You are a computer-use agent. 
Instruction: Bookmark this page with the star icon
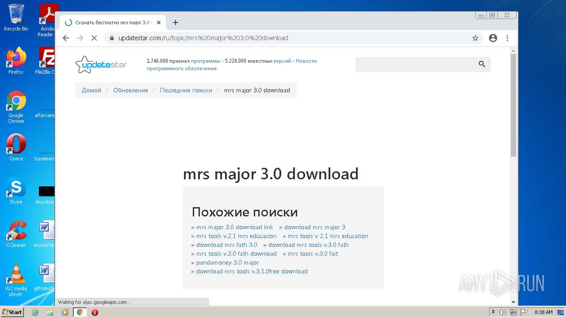[475, 38]
